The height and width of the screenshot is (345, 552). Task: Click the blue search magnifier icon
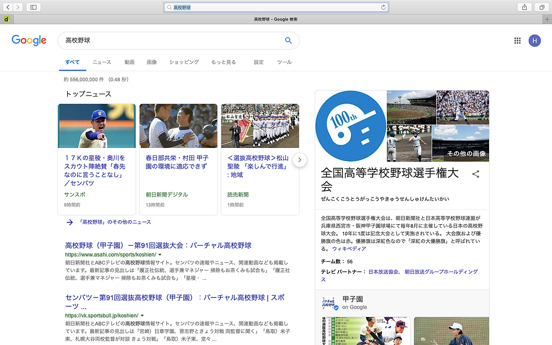tap(288, 40)
